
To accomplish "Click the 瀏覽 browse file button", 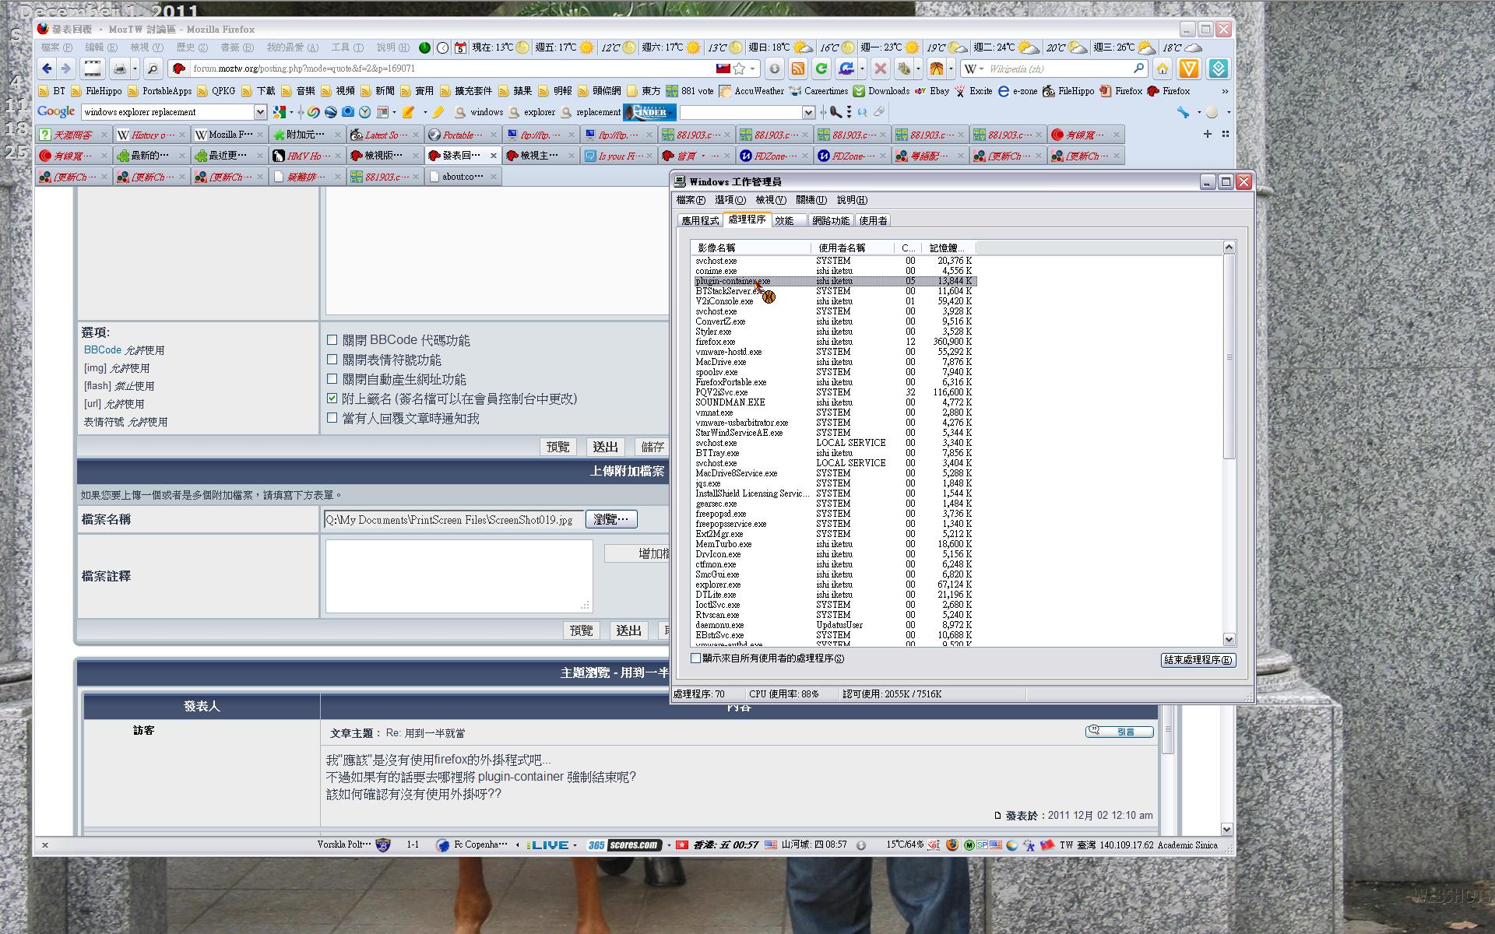I will coord(610,519).
